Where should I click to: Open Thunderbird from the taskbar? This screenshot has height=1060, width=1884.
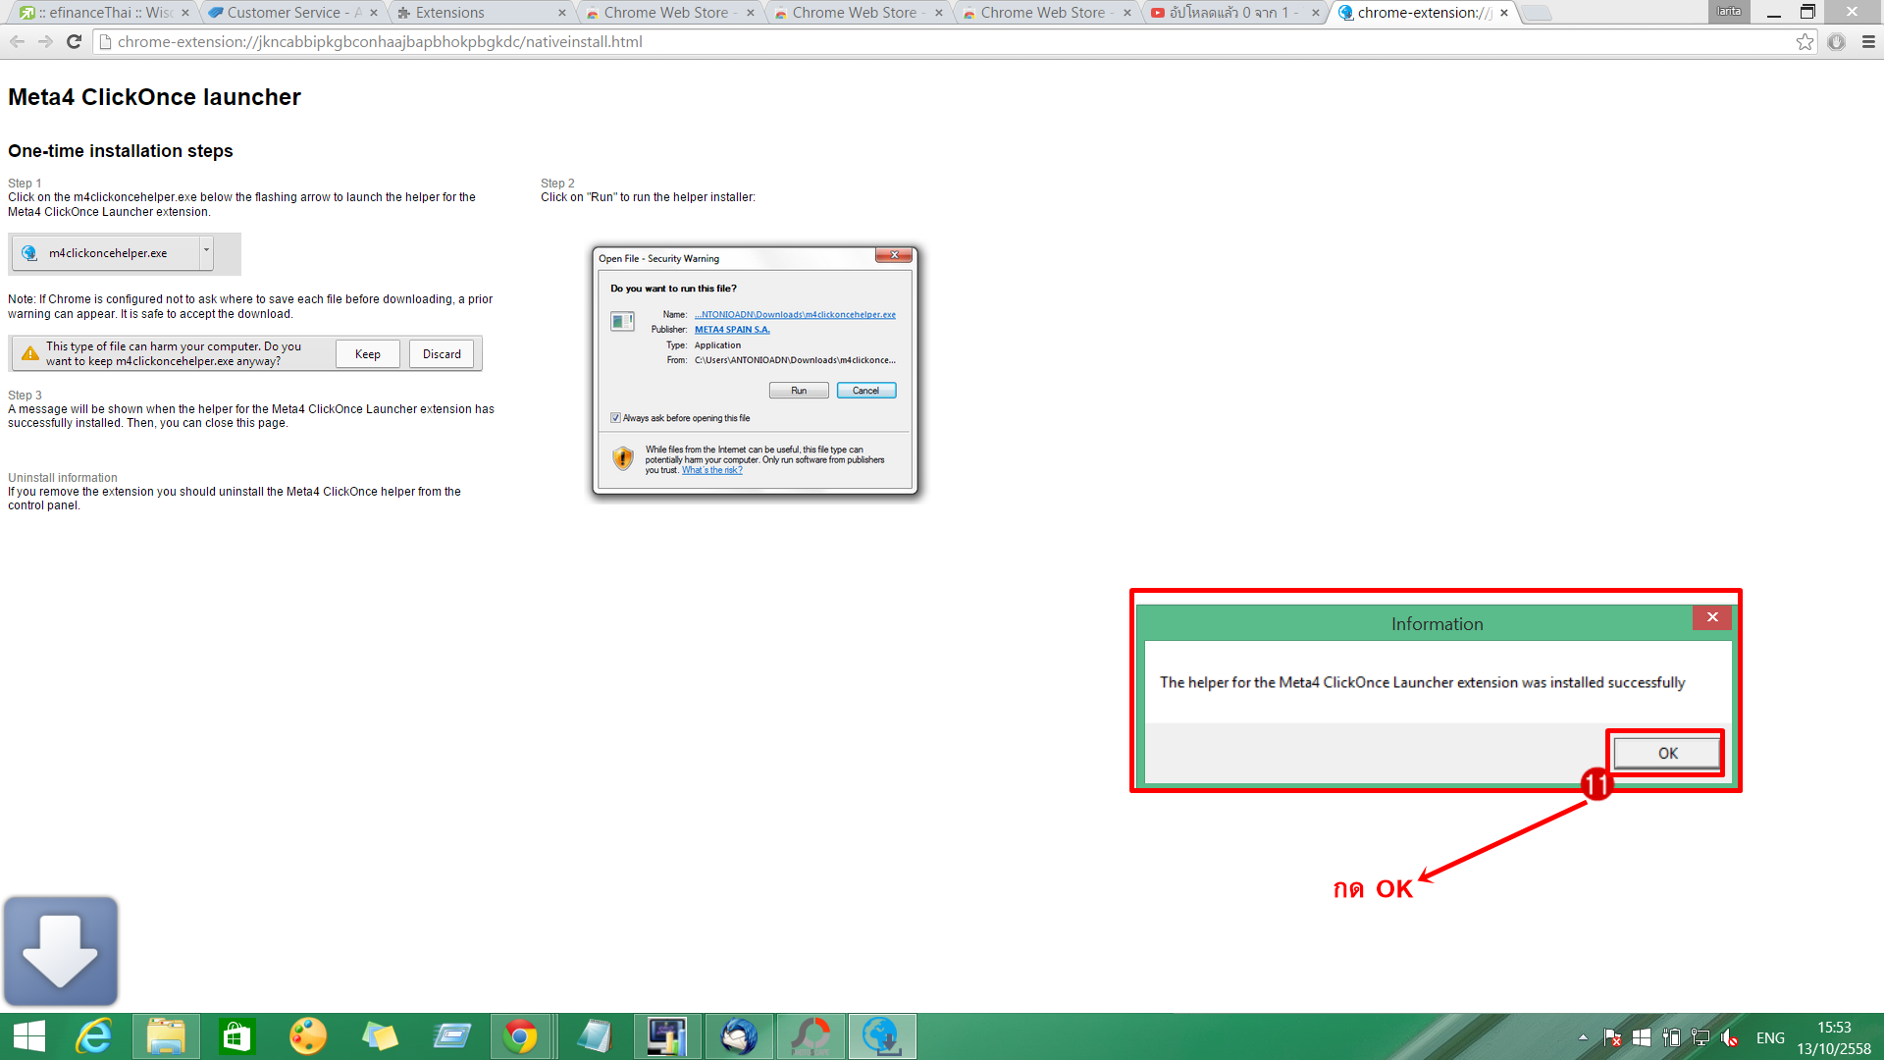coord(740,1036)
